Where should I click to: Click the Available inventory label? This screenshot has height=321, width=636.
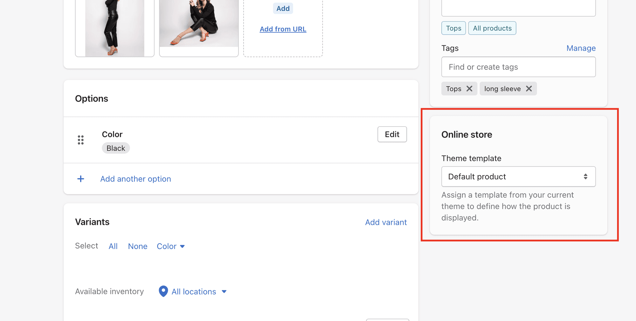pyautogui.click(x=109, y=292)
